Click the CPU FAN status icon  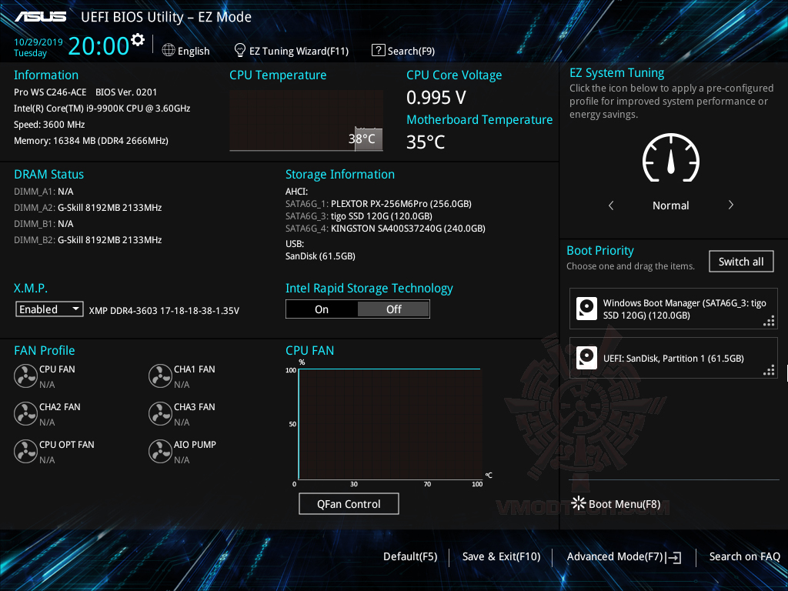25,375
